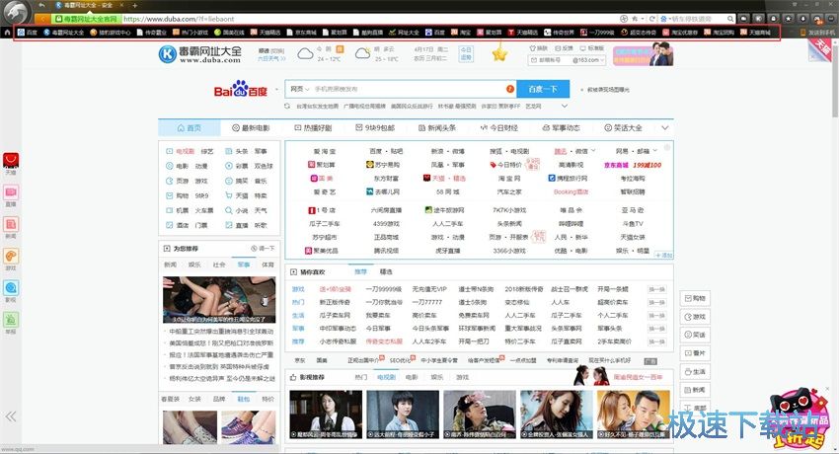Select the 电视剧 tab in 影视推荐

pyautogui.click(x=386, y=377)
